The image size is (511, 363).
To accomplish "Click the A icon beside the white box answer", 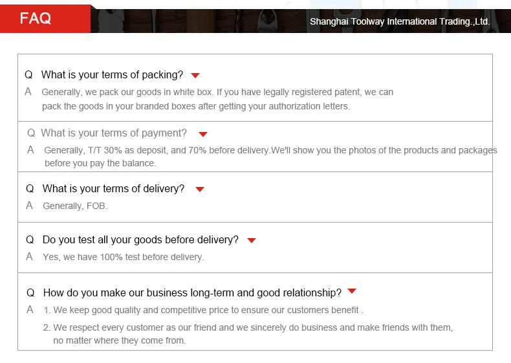I will pyautogui.click(x=28, y=92).
